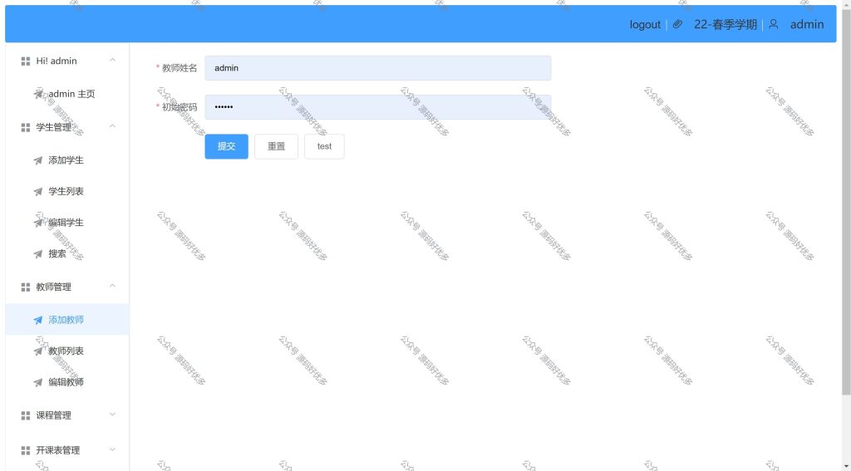
Task: Click the grid icon beside 教师管理
Action: pos(26,287)
